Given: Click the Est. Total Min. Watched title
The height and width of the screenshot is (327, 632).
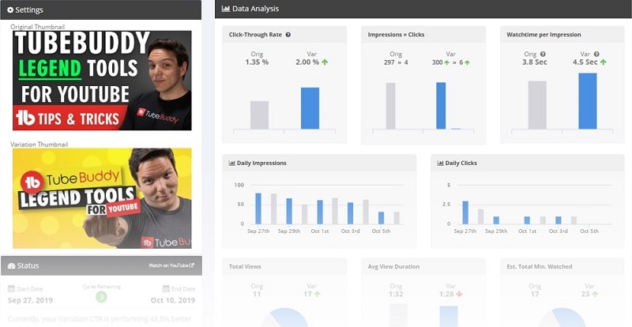Looking at the screenshot, I should 540,266.
